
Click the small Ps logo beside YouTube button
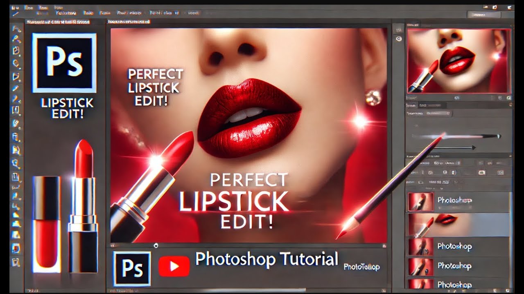pos(132,268)
